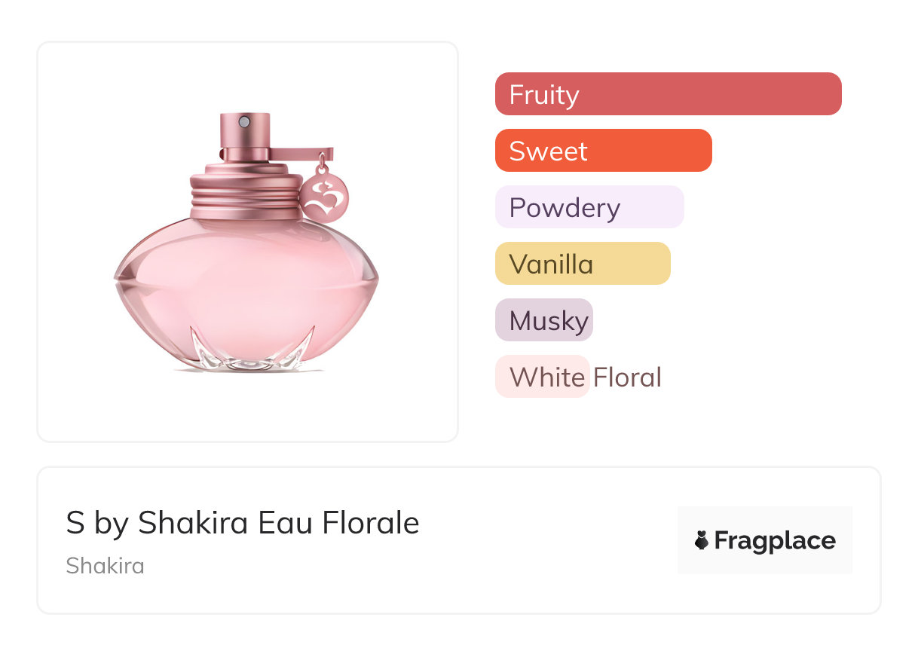Open the perfume product image card

247,241
